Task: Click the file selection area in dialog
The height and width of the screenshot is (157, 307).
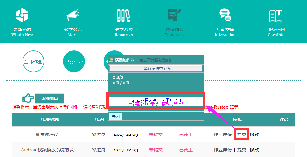Action: tap(156, 100)
